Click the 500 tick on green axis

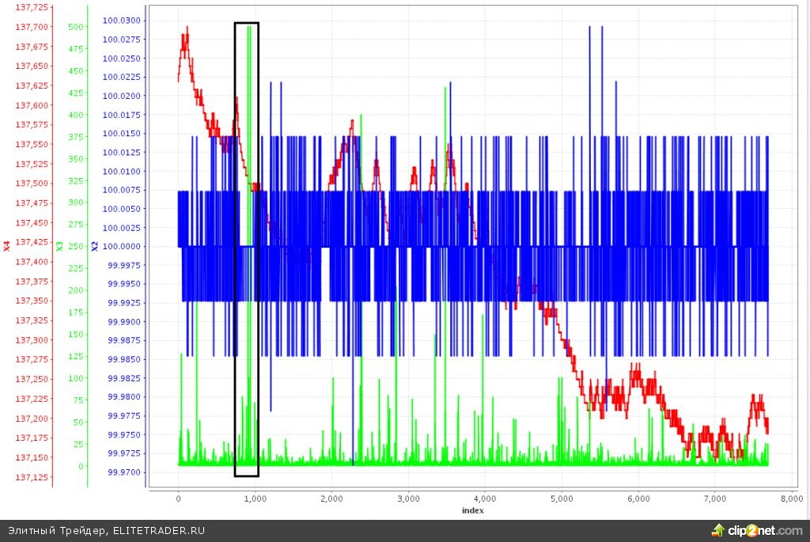(75, 27)
